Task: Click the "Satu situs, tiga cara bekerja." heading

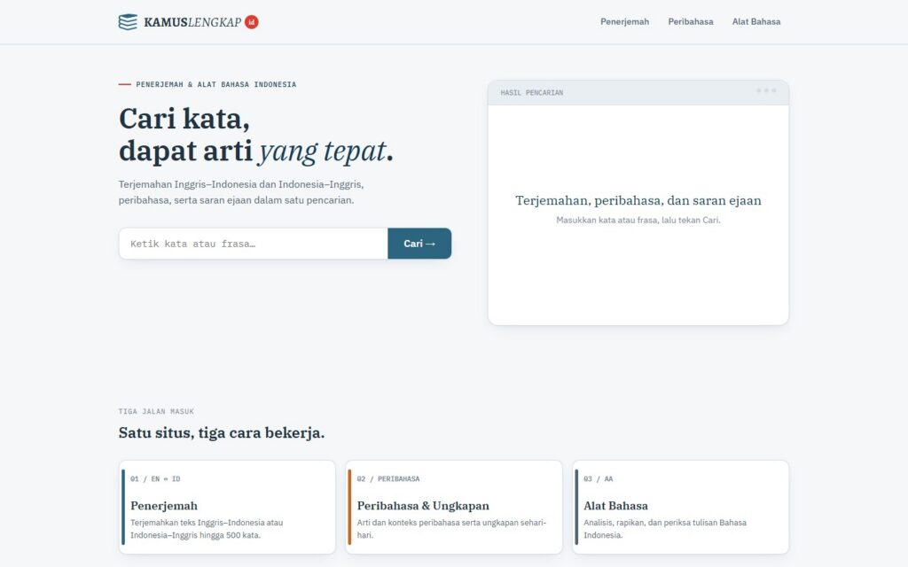Action: (x=221, y=432)
